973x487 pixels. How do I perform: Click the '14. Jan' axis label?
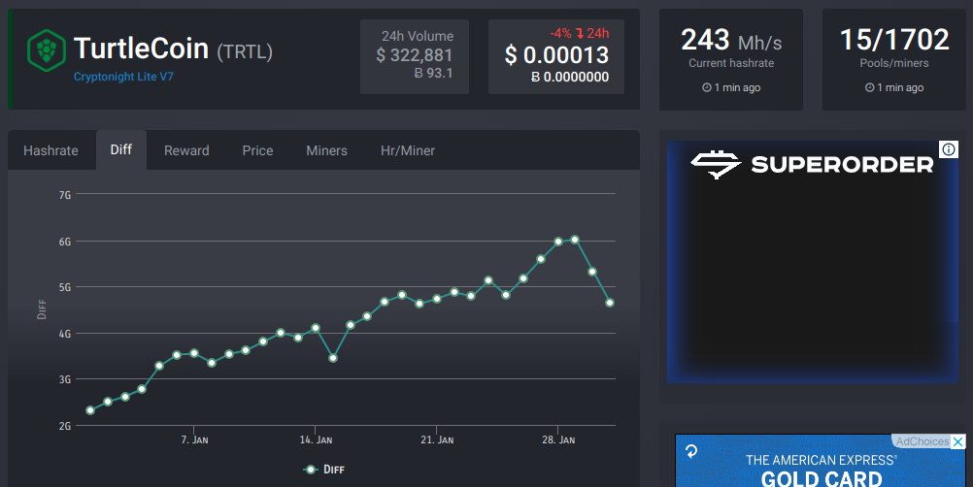(316, 439)
